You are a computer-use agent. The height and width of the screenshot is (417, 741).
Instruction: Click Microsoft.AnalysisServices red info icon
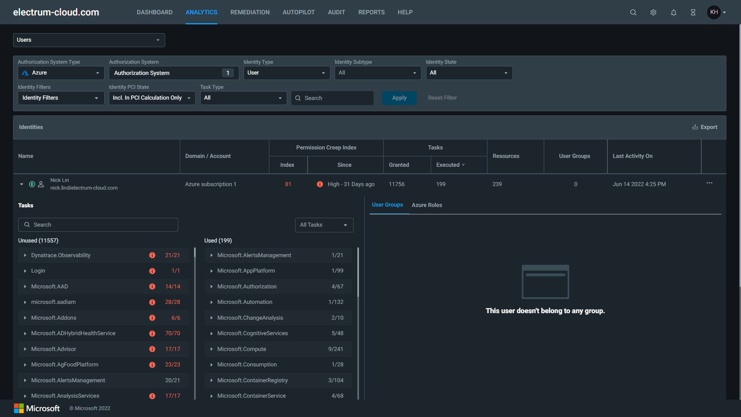[x=152, y=396]
